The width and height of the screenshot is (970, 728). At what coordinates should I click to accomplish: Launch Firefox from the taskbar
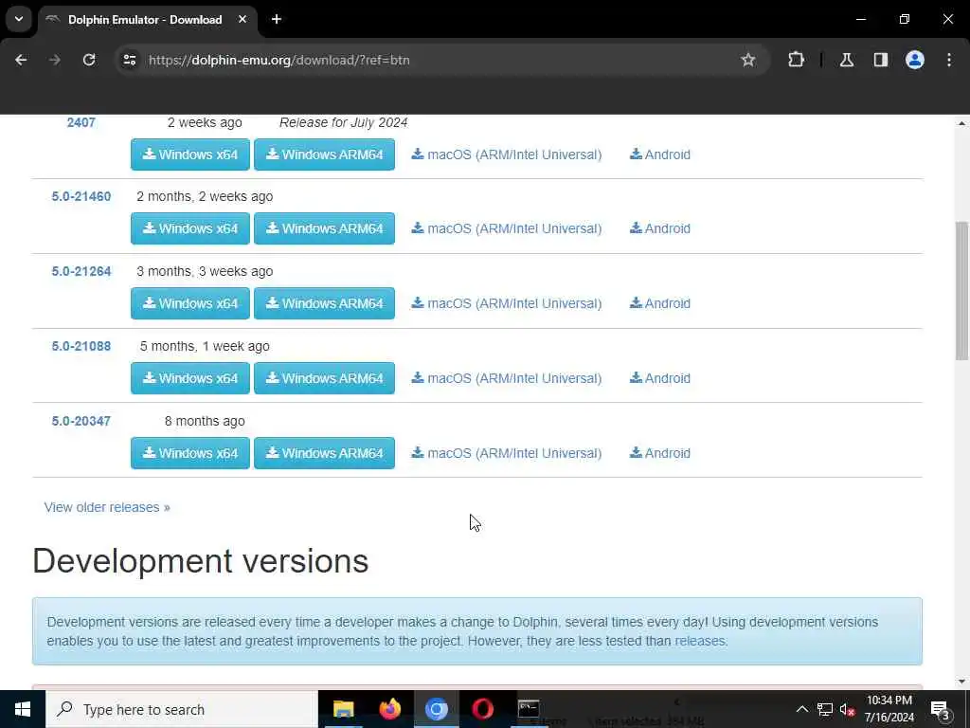point(389,709)
